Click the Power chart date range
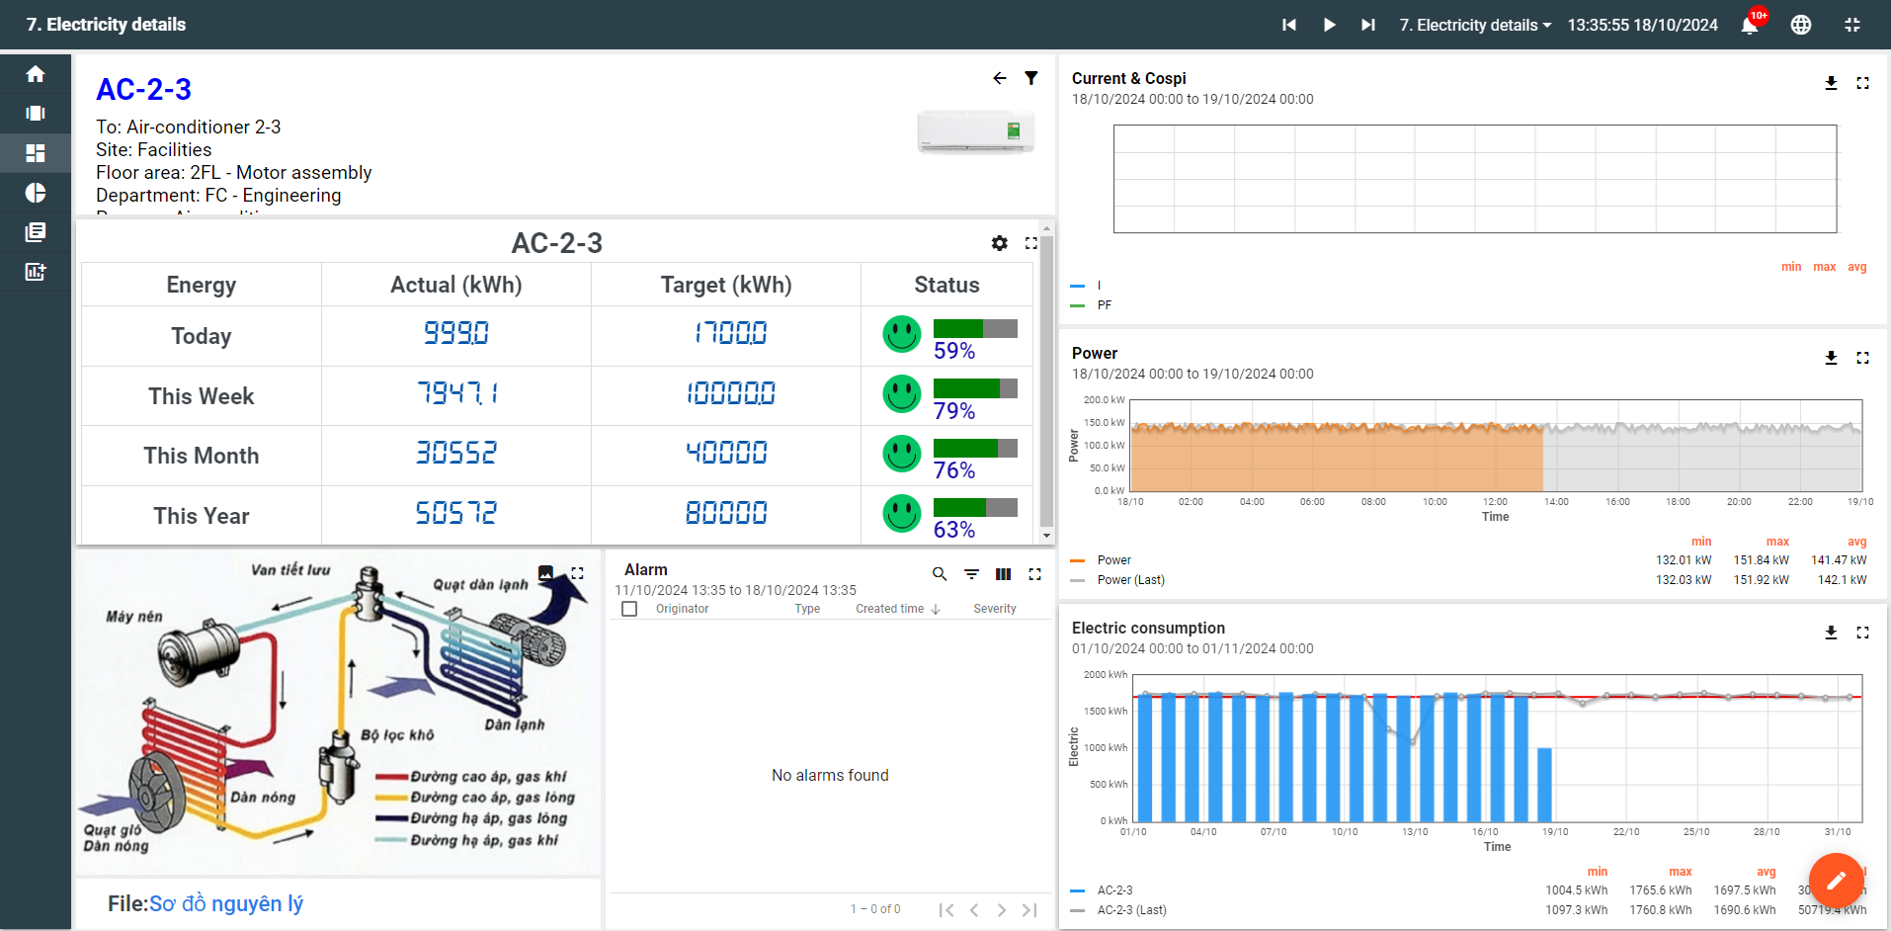 click(x=1192, y=374)
